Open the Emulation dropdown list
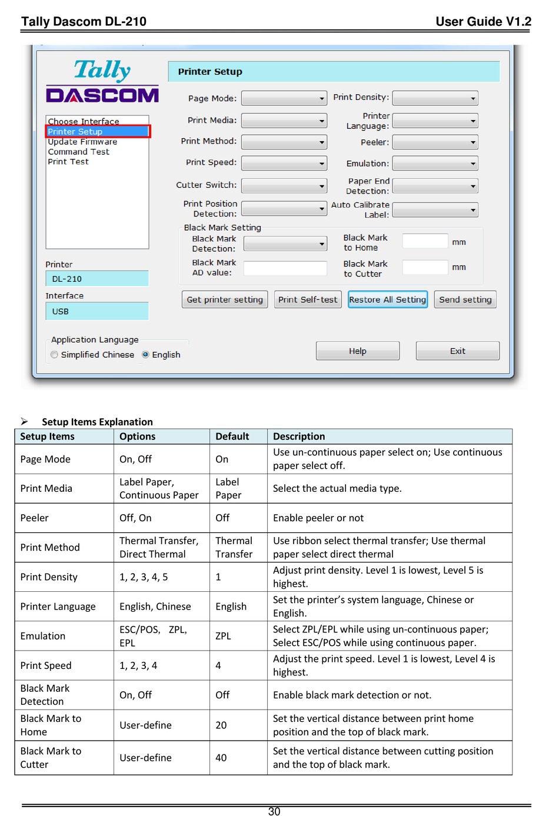The width and height of the screenshot is (559, 816). coord(435,164)
